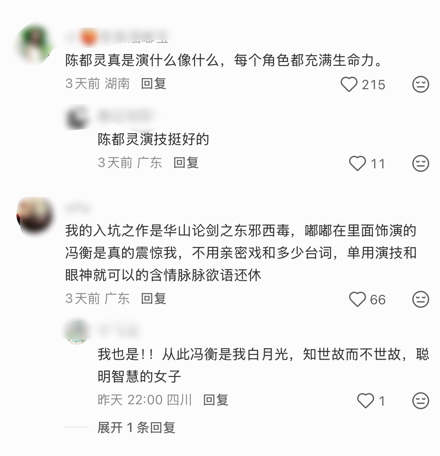Tap 回复 under the 冯衡 华山论剑 comment

[x=153, y=298]
